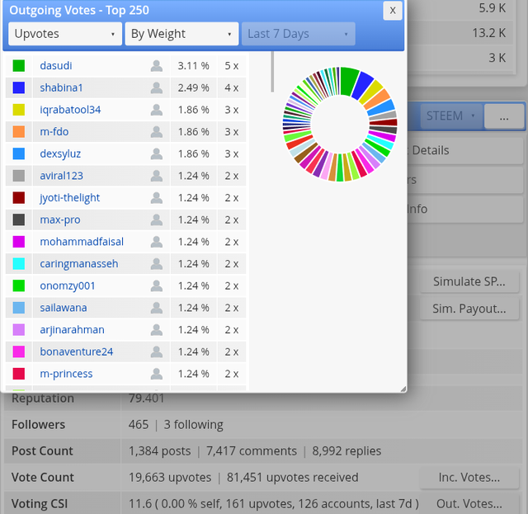Click the resize grip of votes dialog
The height and width of the screenshot is (514, 528).
coord(403,389)
